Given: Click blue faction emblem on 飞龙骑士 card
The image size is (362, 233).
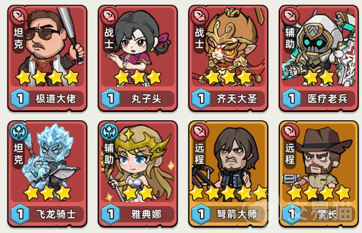Looking at the screenshot, I should [x=19, y=131].
